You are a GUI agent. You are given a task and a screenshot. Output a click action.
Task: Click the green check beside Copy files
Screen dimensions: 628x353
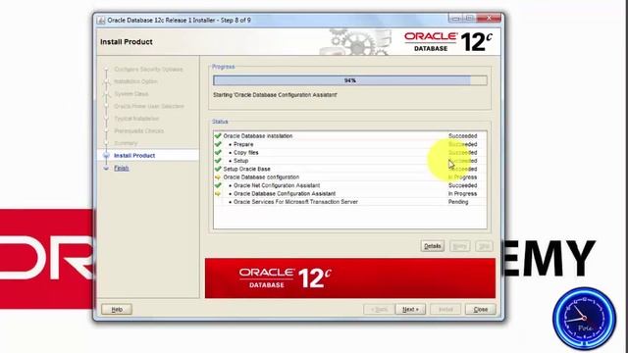tap(218, 153)
